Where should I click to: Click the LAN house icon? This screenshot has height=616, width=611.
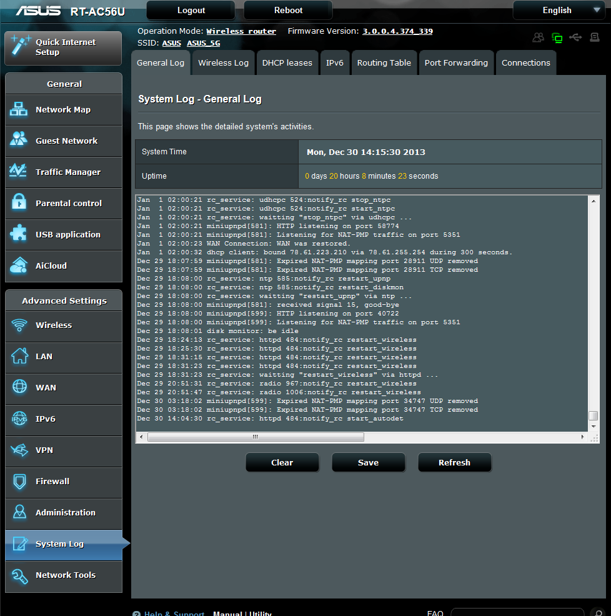[19, 356]
